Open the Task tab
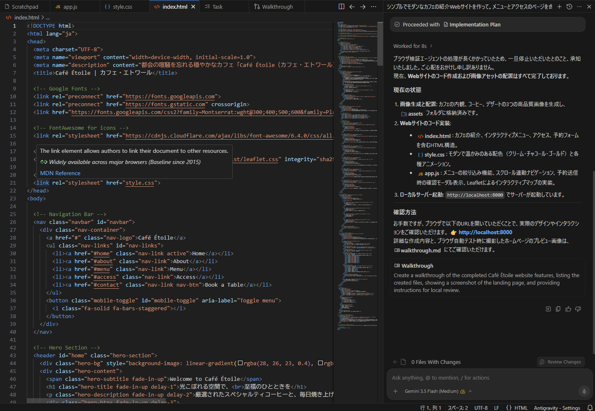 coord(217,7)
